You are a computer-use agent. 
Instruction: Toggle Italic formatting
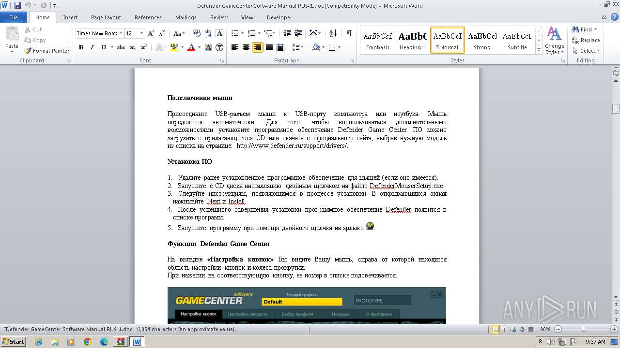[x=92, y=47]
